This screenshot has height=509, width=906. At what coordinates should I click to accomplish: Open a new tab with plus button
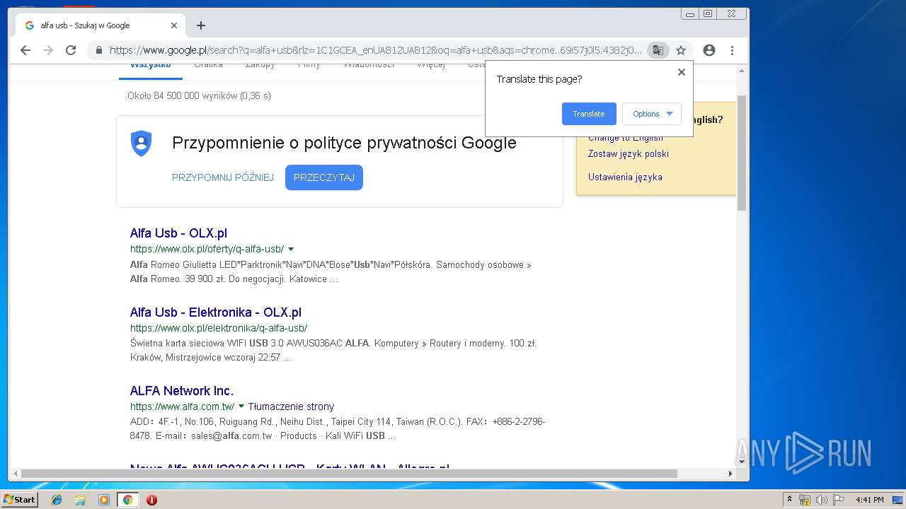point(201,25)
